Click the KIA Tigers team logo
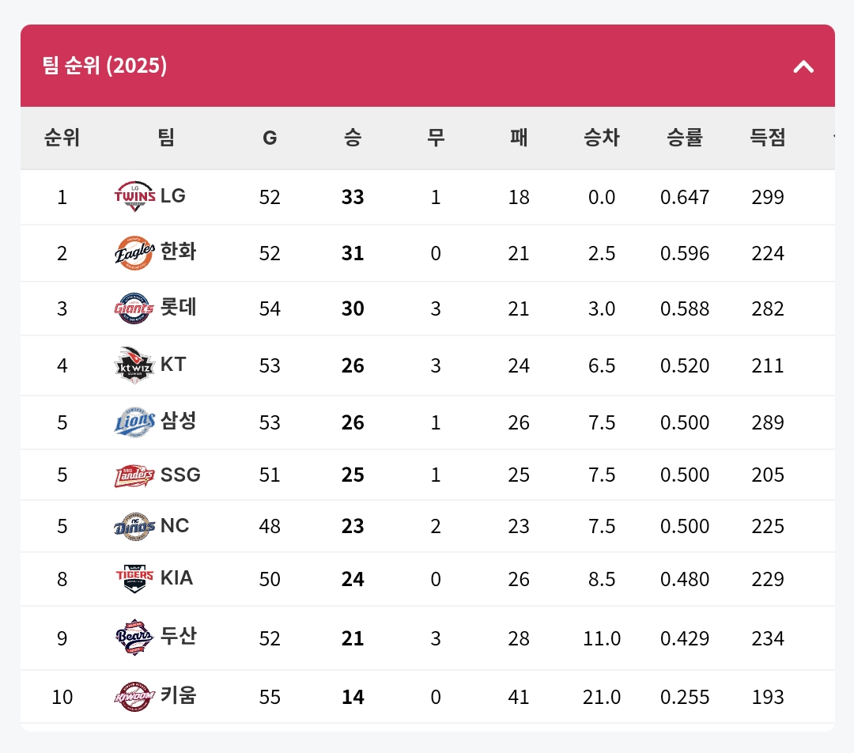Screen dimensions: 854x753 134,579
